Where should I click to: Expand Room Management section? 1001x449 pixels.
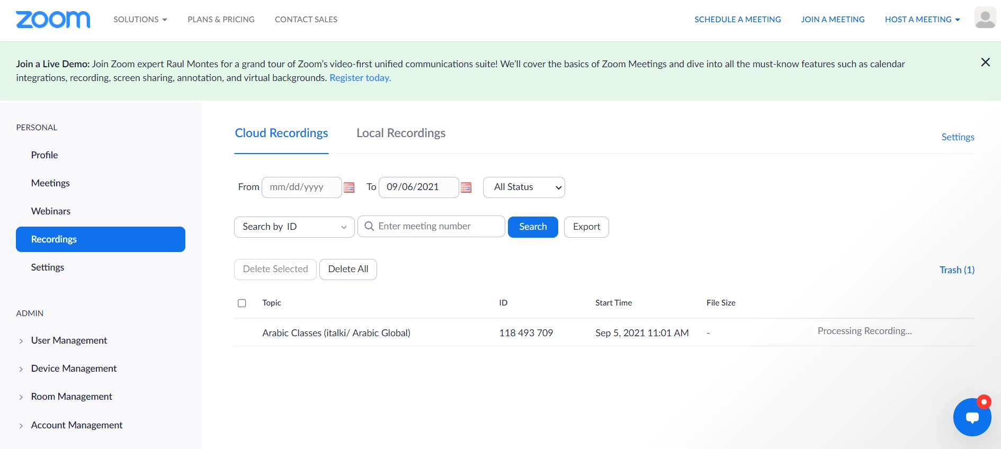[71, 397]
